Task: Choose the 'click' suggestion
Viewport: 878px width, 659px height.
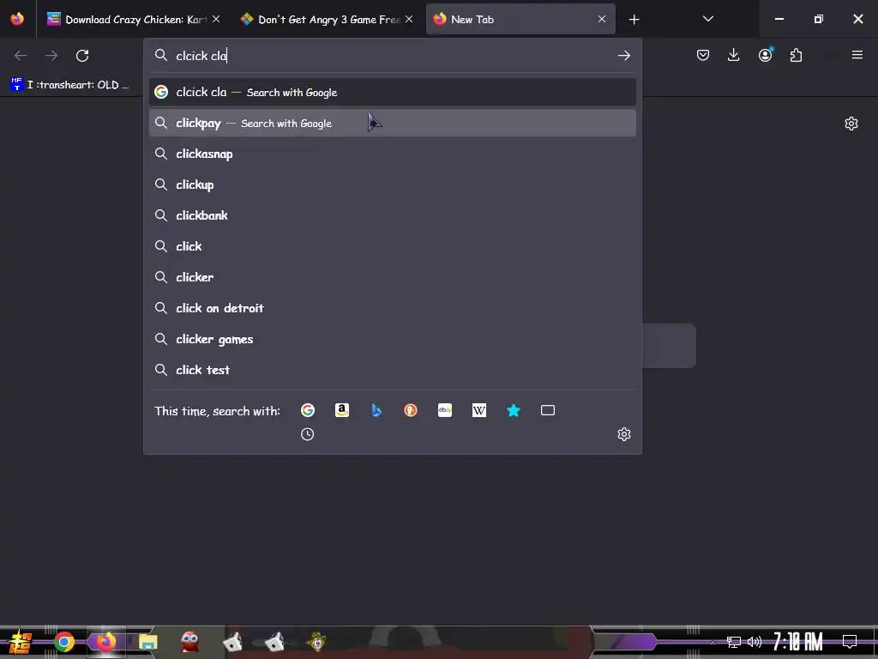Action: 392,246
